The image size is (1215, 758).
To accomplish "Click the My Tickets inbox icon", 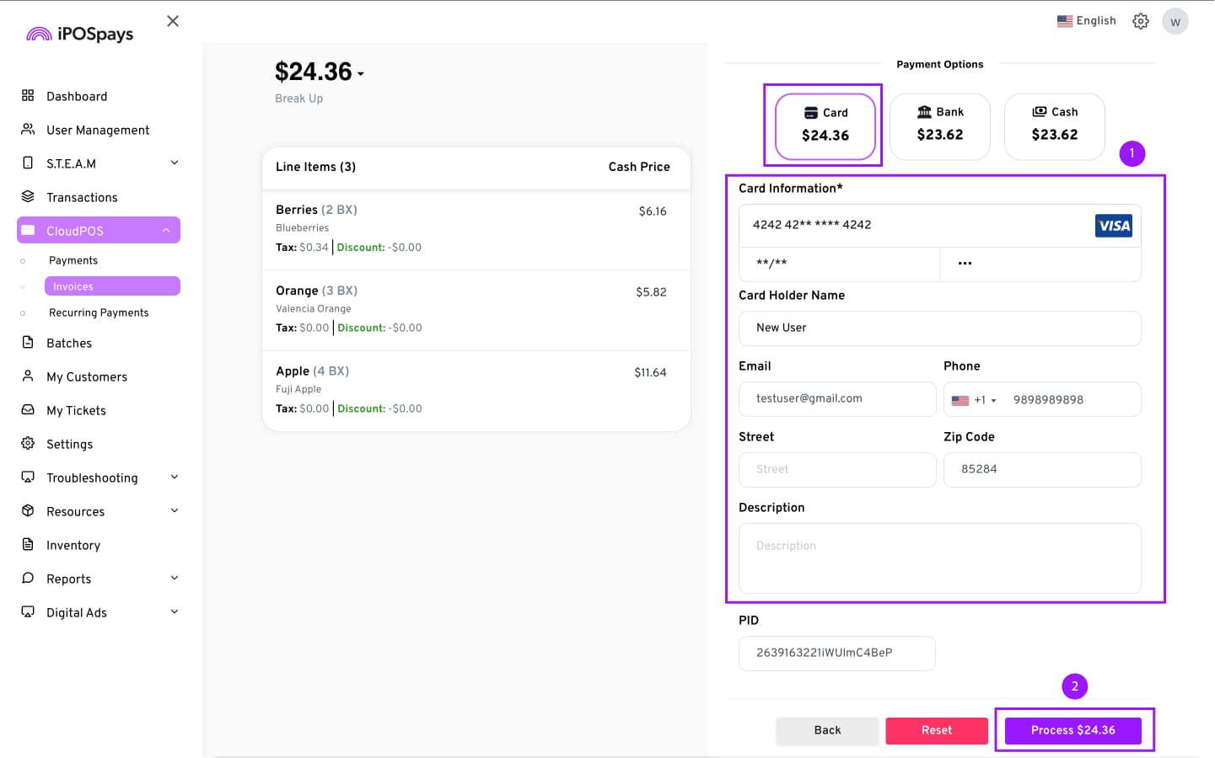I will pos(28,410).
